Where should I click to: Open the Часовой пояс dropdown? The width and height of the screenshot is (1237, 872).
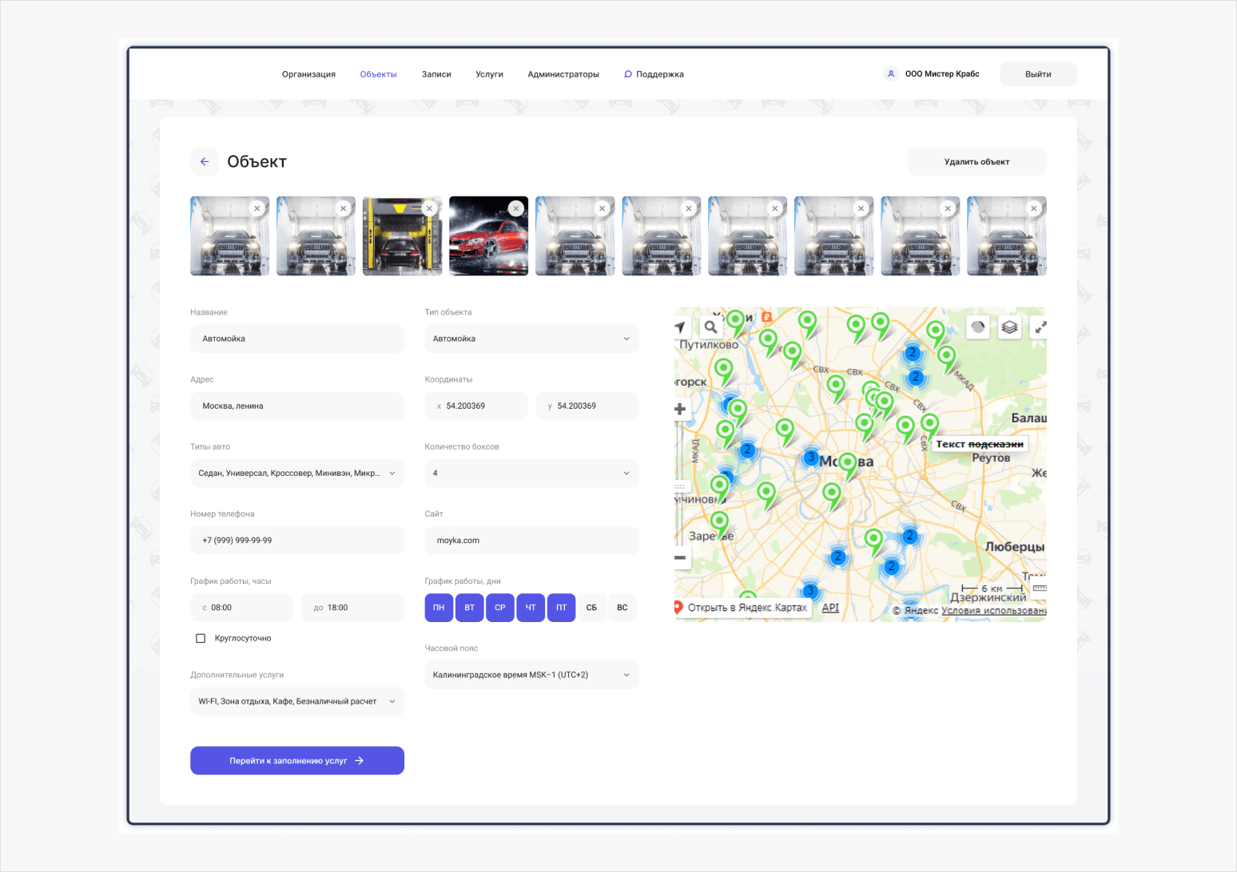[x=531, y=675]
